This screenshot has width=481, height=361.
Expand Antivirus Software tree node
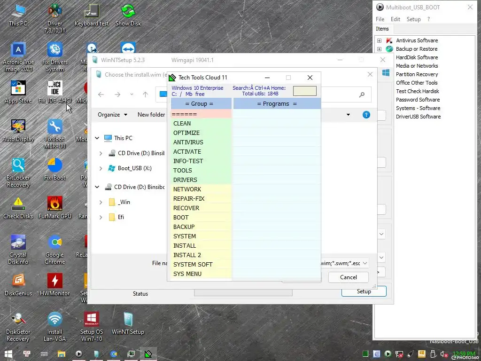(x=379, y=40)
